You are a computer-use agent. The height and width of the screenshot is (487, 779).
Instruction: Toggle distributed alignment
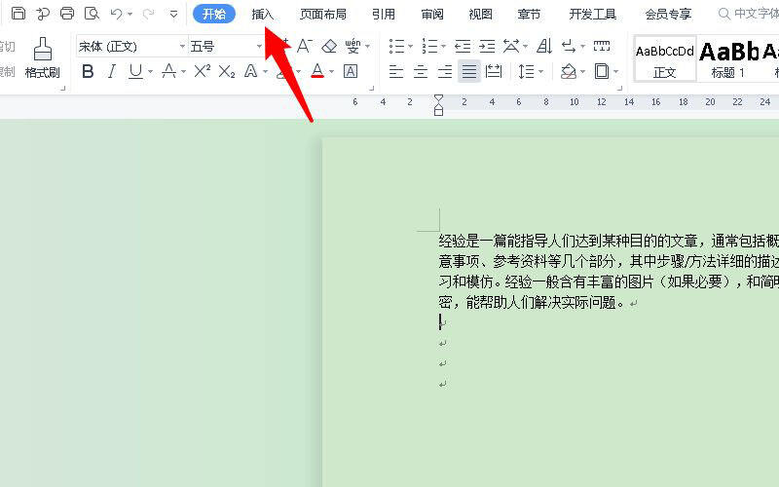click(x=494, y=71)
